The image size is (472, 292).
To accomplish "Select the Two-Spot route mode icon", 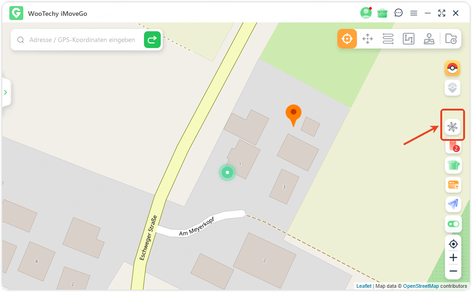I will (388, 39).
